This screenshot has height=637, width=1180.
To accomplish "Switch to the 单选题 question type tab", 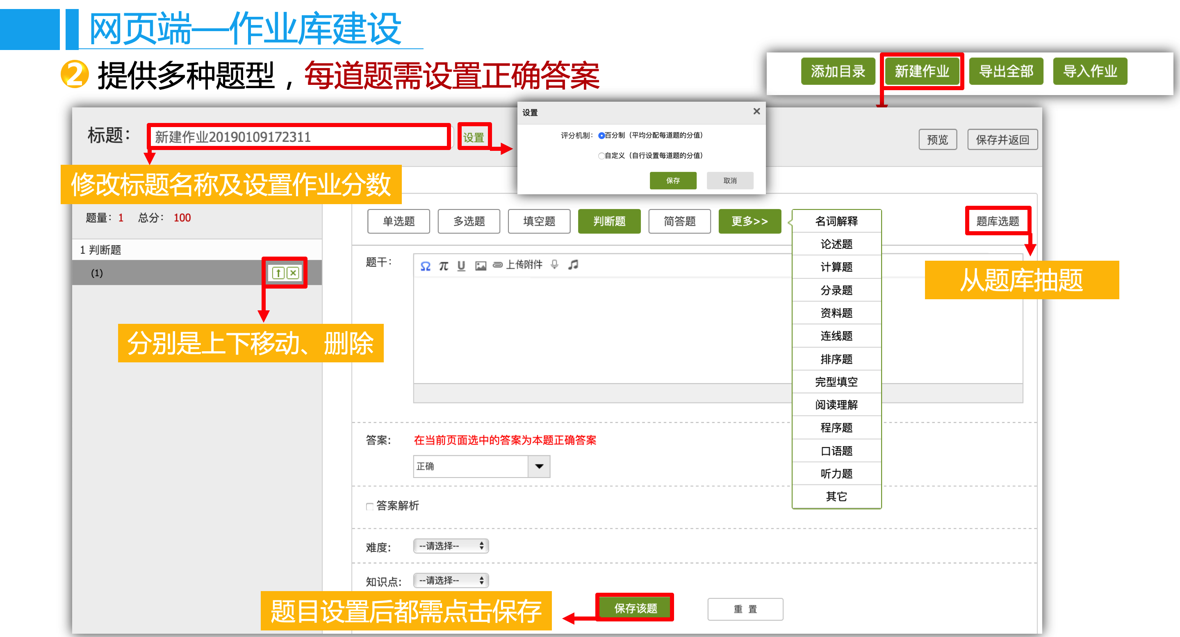I will click(398, 221).
